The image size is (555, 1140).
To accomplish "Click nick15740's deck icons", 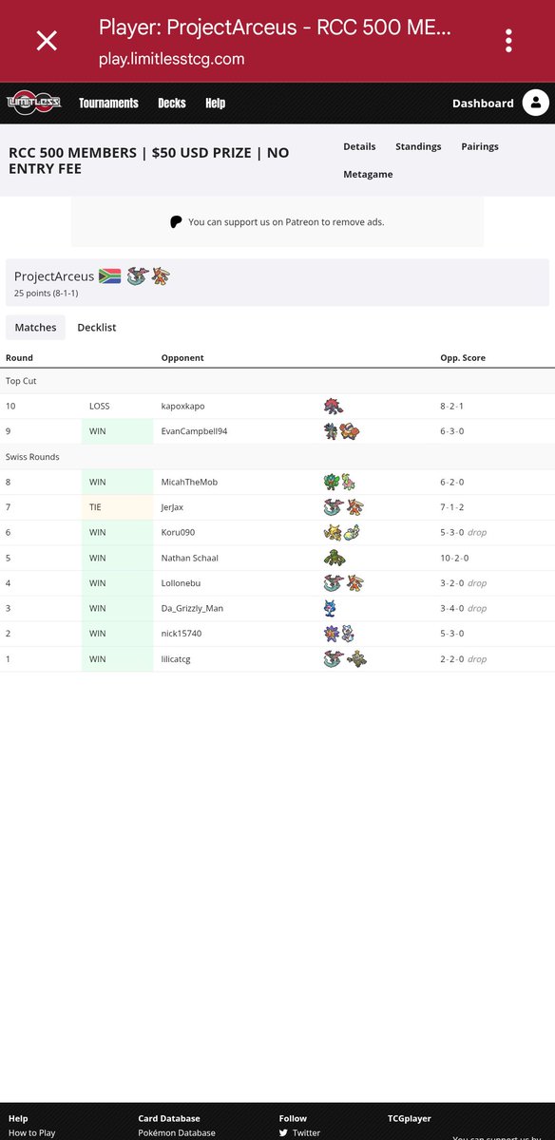I will pyautogui.click(x=339, y=634).
